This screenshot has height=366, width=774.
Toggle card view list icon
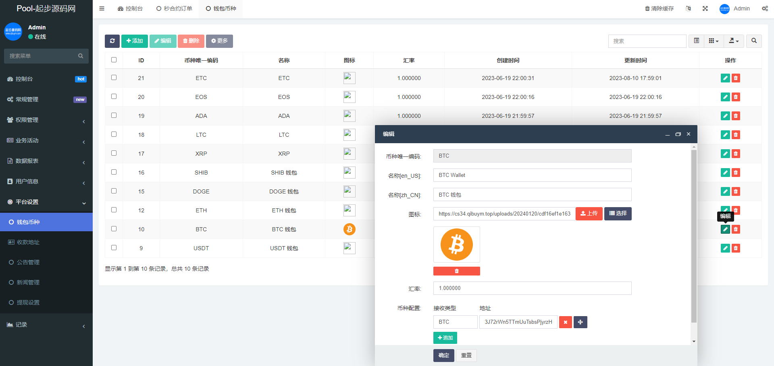tap(696, 41)
